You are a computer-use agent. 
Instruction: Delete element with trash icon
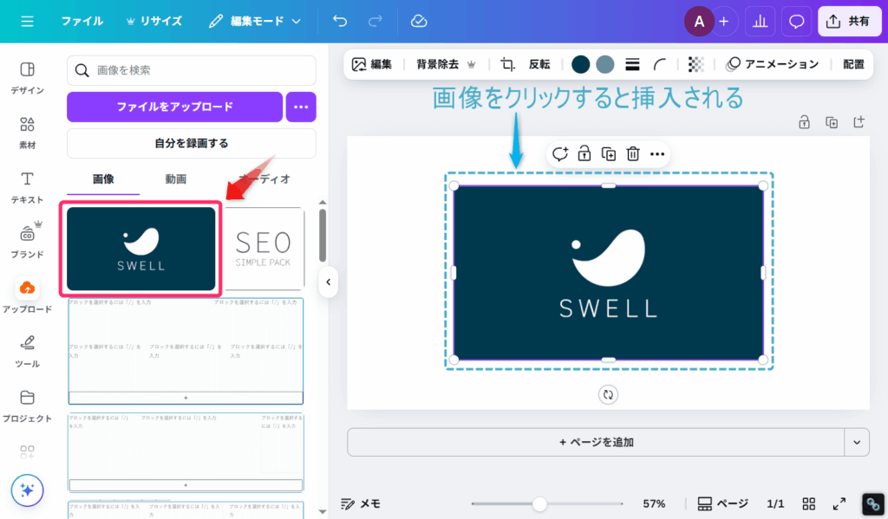coord(633,154)
